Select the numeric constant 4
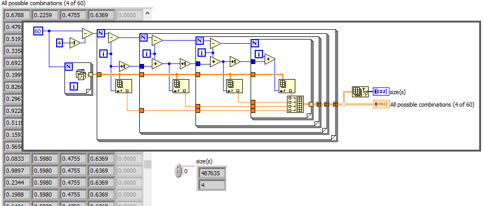The height and width of the screenshot is (206, 483). tap(59, 43)
